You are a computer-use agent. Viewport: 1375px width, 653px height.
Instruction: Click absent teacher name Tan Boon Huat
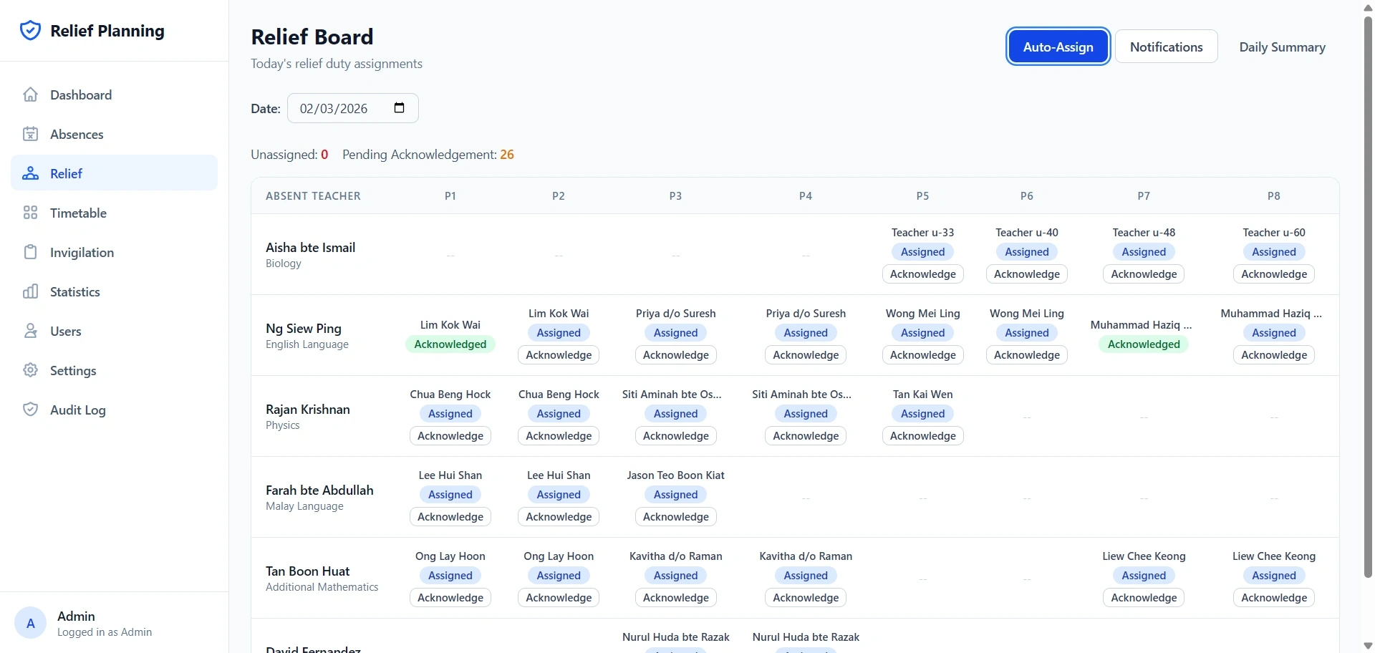[x=307, y=571]
